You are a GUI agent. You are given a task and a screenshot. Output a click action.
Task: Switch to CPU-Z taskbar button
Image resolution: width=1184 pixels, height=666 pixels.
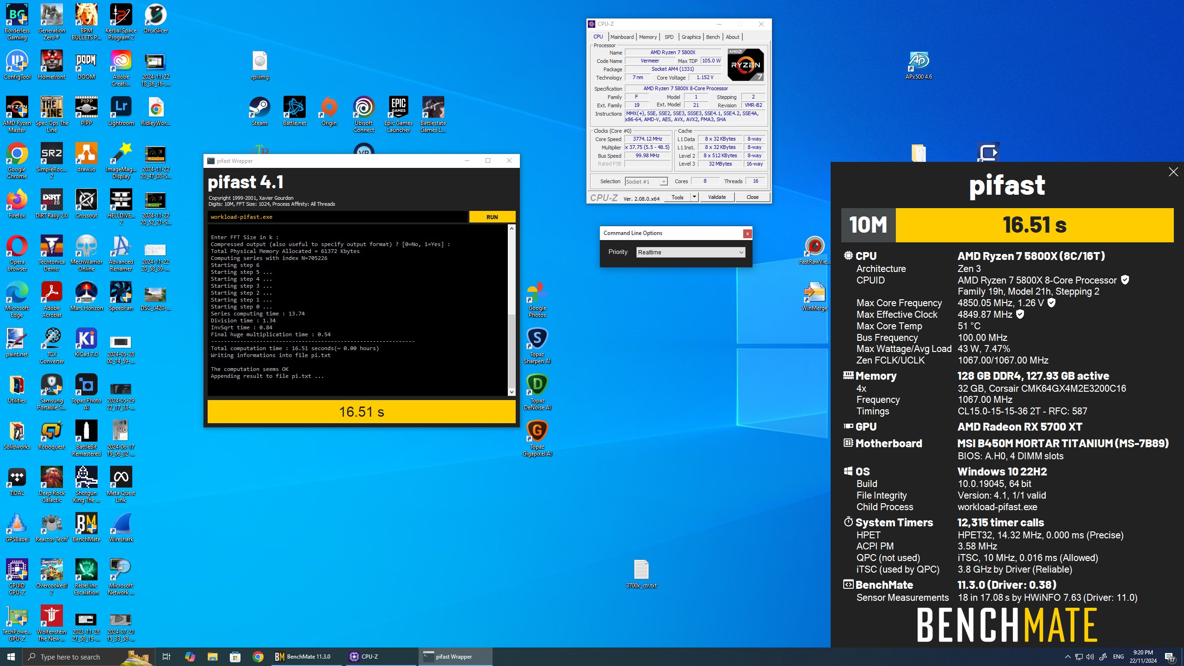click(381, 657)
